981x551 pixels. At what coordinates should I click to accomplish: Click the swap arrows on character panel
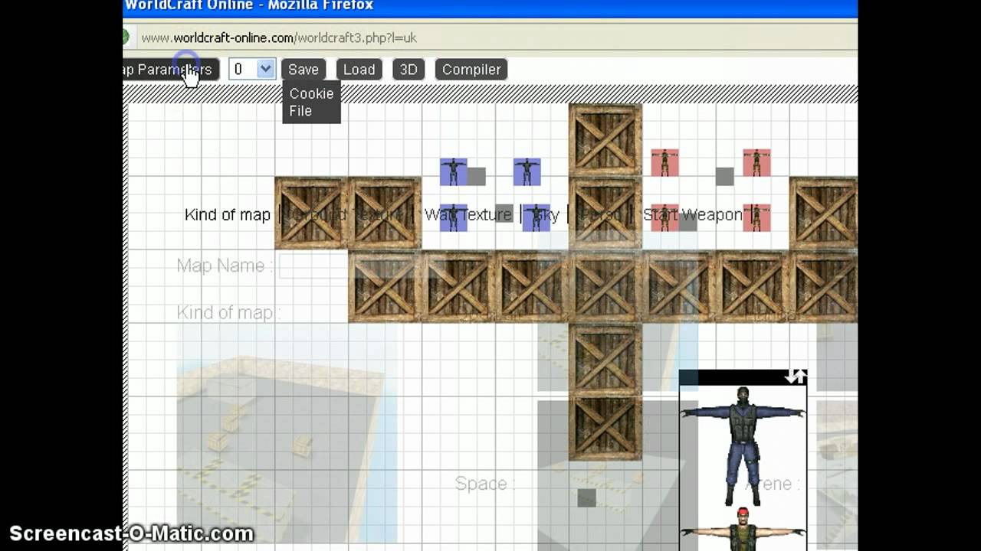796,377
